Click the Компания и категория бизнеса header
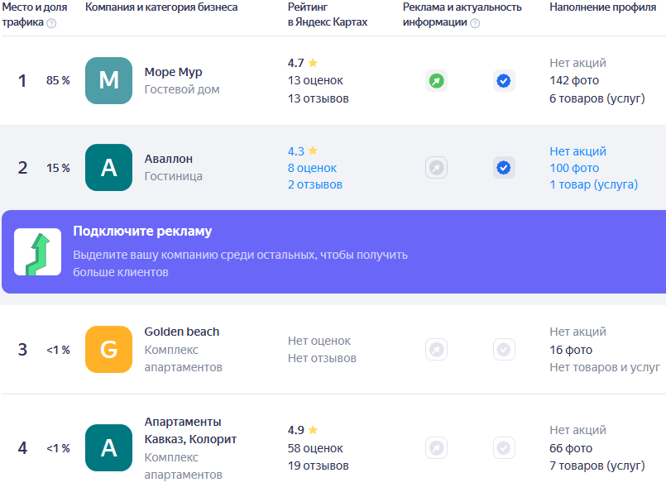The image size is (666, 492). (x=161, y=7)
